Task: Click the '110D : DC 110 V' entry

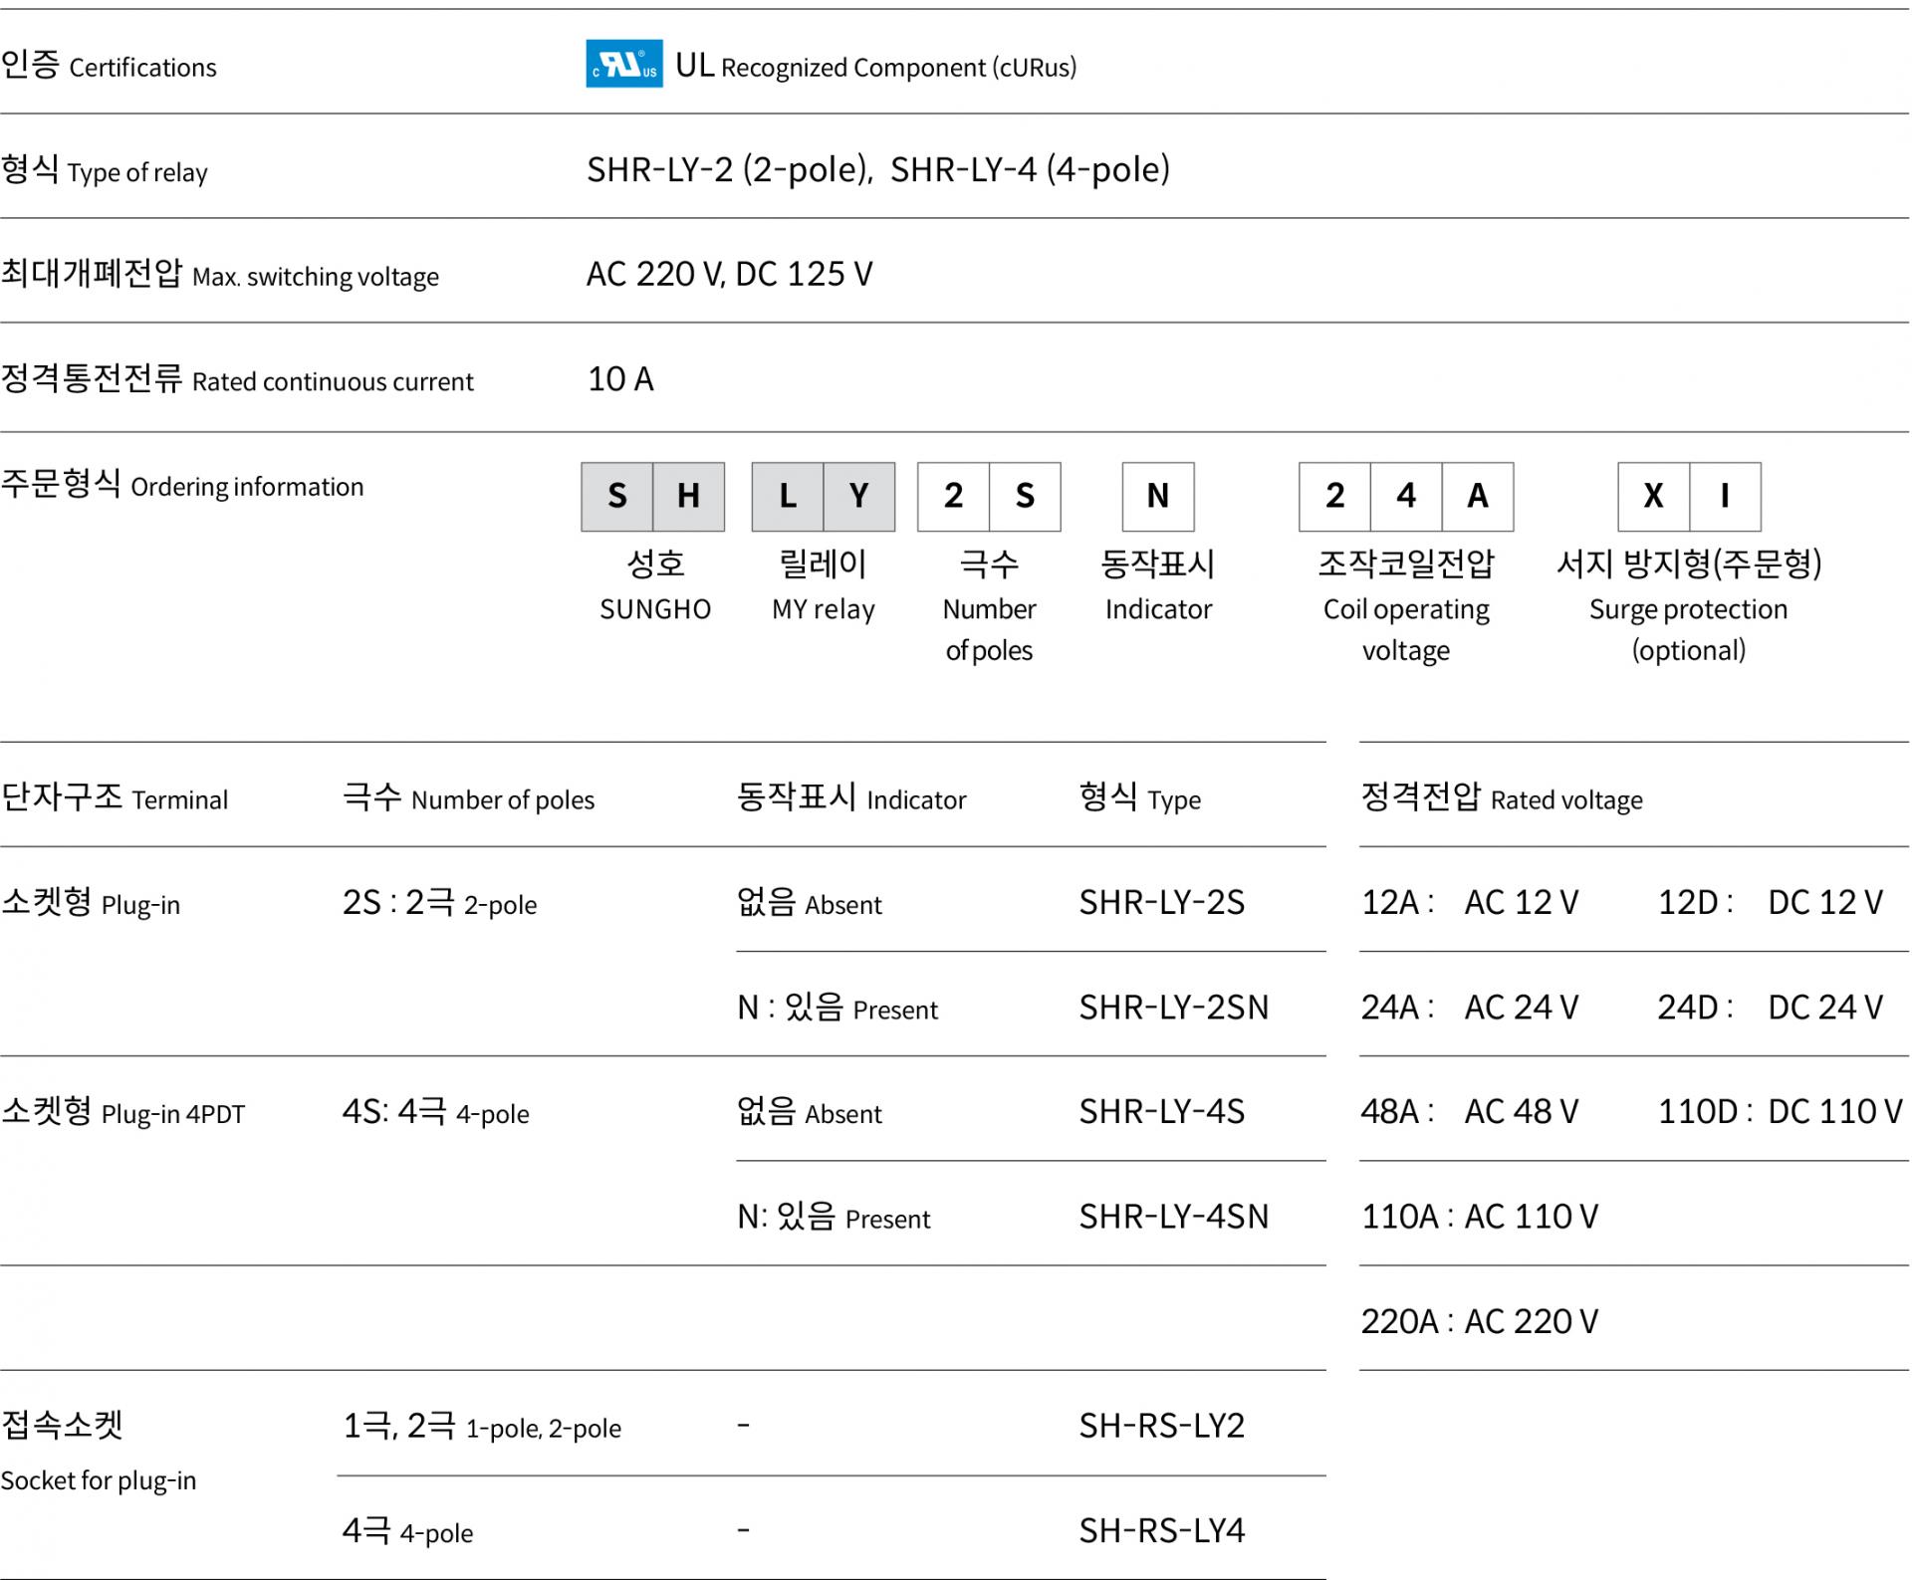Action: (1781, 1112)
